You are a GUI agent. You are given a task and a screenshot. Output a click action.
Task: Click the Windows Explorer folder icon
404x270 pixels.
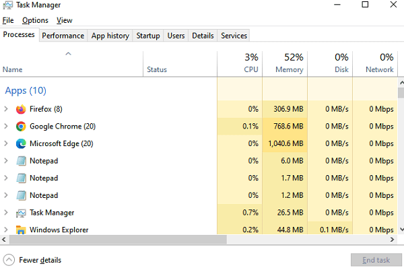coord(21,230)
